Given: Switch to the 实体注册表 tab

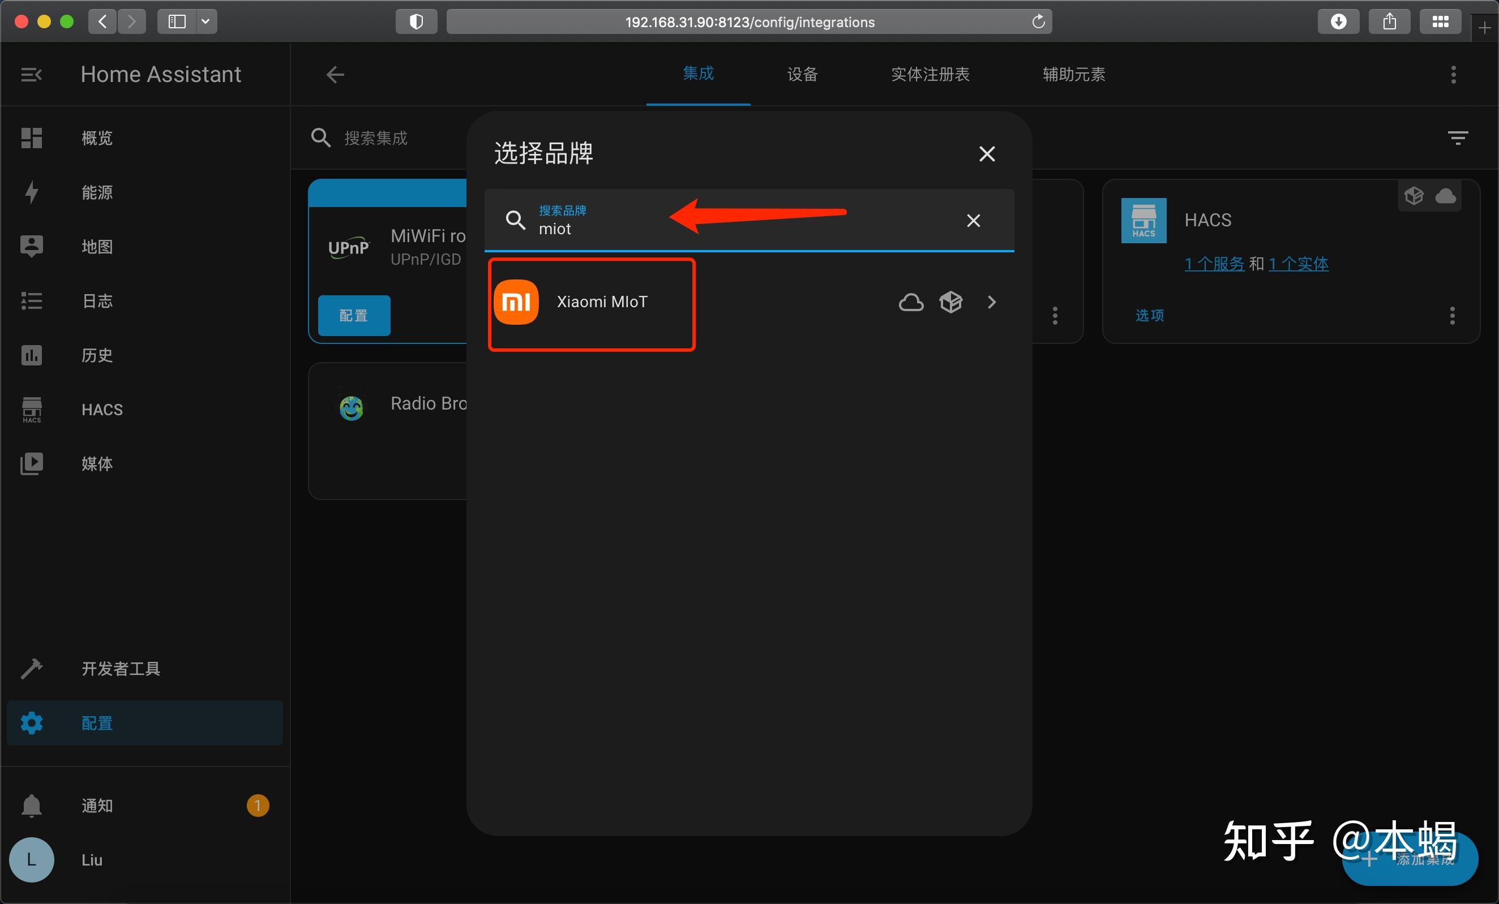Looking at the screenshot, I should click(930, 74).
